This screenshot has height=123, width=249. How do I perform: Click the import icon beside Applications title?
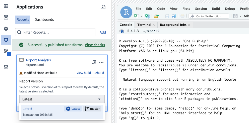103,7
